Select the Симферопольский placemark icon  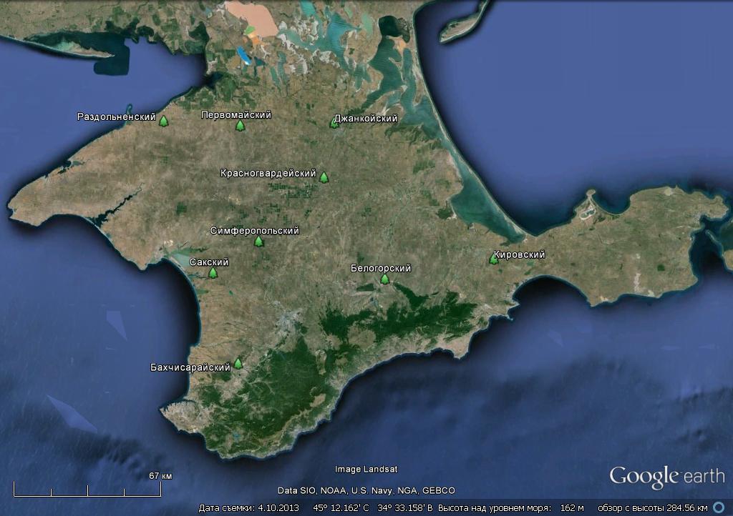(258, 242)
